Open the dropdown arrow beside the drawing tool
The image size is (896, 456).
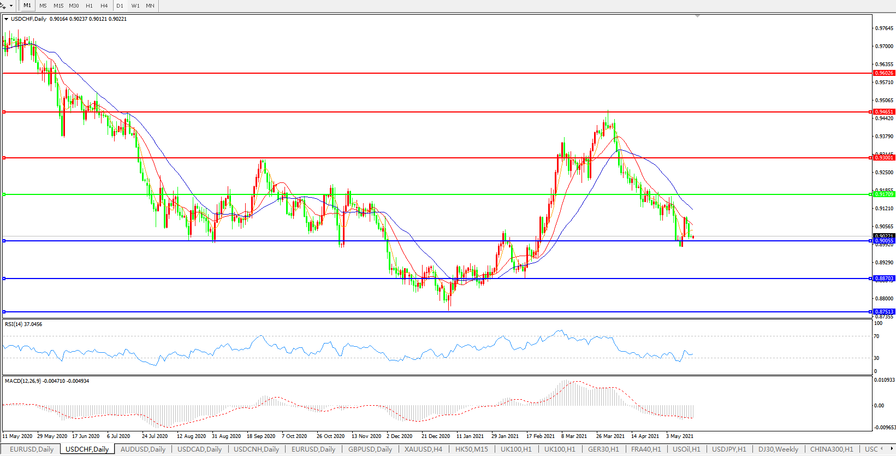tap(11, 5)
